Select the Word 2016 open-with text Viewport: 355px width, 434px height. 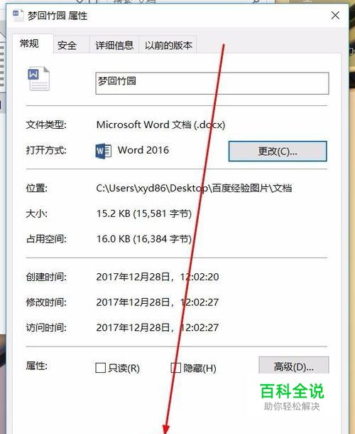(143, 150)
